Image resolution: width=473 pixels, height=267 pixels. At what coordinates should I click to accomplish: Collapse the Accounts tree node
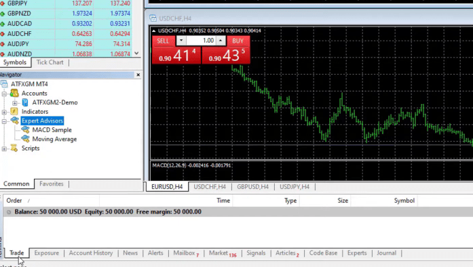pos(4,94)
